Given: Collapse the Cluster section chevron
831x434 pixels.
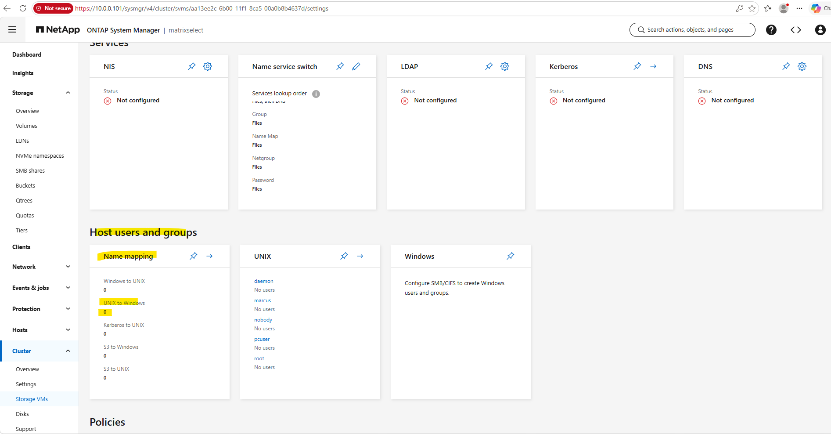Looking at the screenshot, I should tap(68, 351).
